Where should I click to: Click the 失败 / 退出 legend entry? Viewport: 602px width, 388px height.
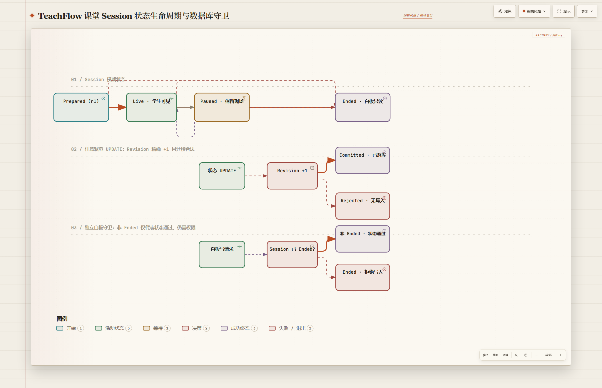pyautogui.click(x=291, y=328)
